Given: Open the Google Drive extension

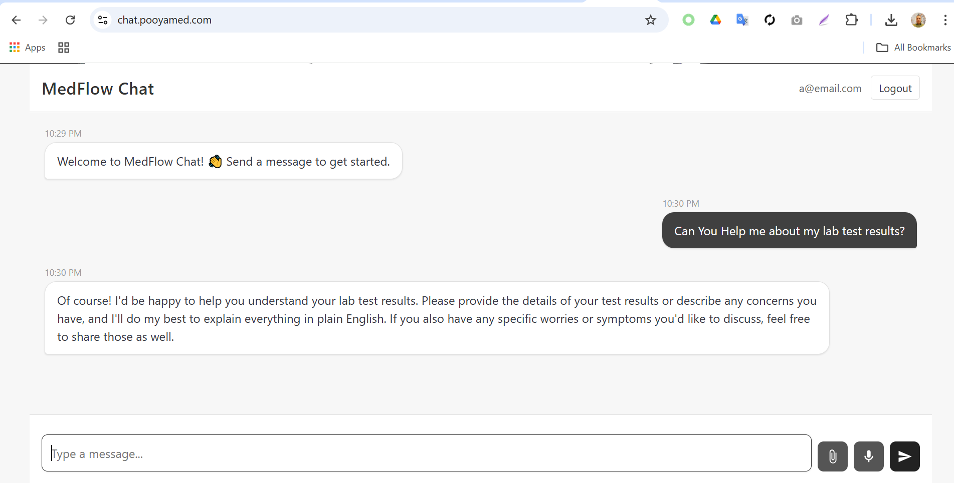Looking at the screenshot, I should 715,20.
